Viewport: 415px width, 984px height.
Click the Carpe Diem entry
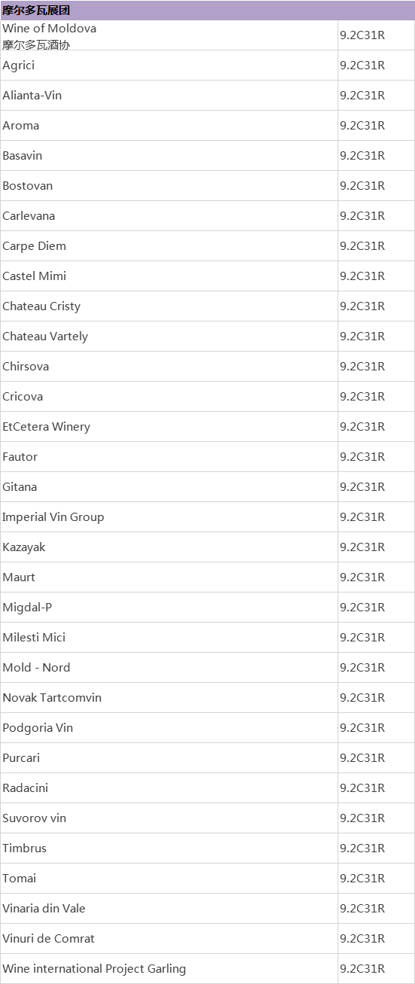tap(34, 246)
